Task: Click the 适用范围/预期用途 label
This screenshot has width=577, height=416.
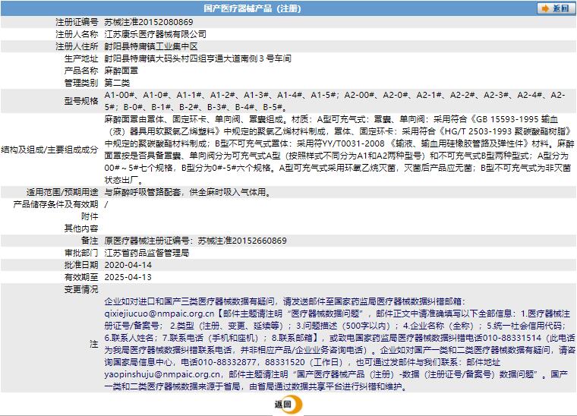Action: (62, 192)
